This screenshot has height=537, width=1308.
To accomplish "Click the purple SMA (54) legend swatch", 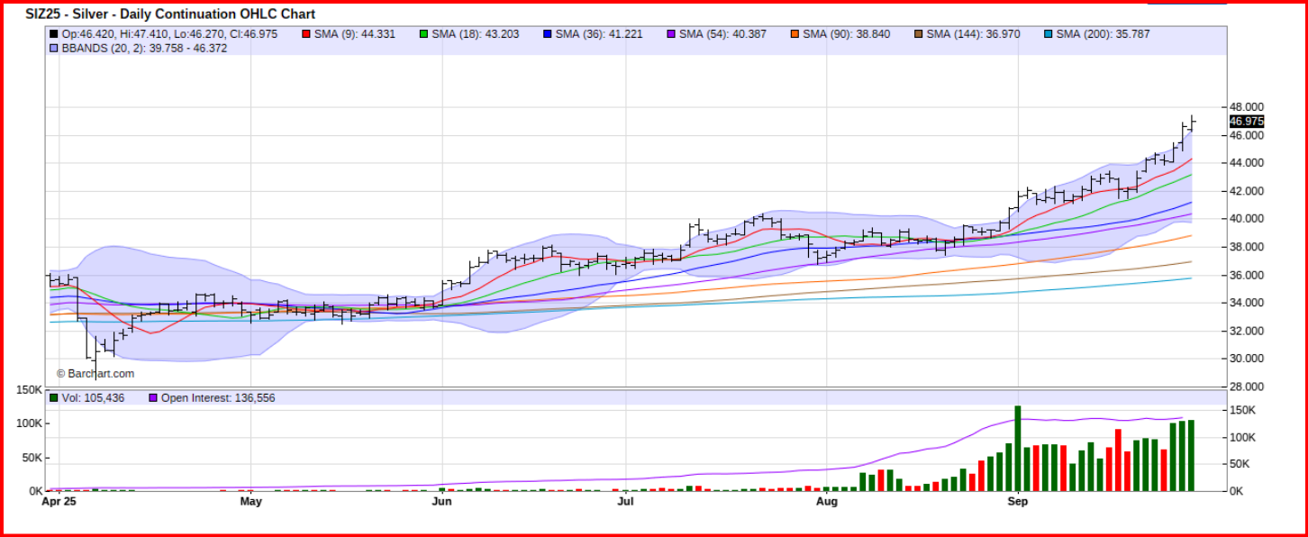I will [670, 34].
